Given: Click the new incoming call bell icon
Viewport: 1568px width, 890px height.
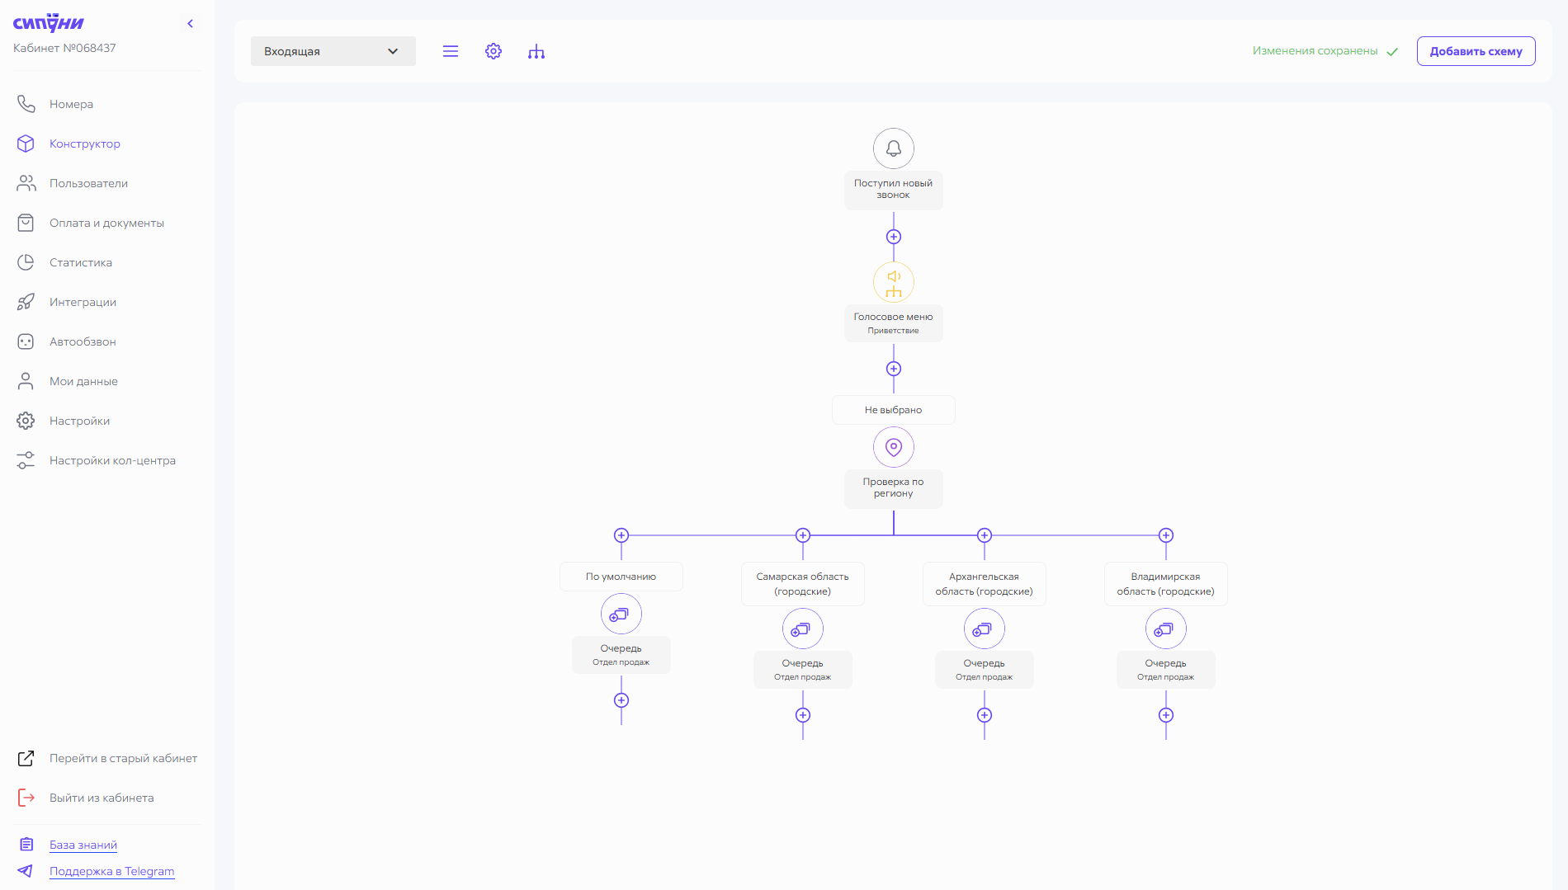Looking at the screenshot, I should point(893,148).
